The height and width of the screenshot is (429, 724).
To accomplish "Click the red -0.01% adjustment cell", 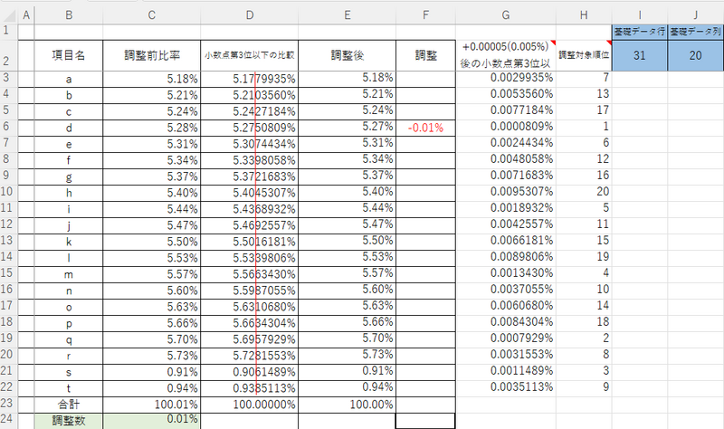I will pyautogui.click(x=425, y=128).
